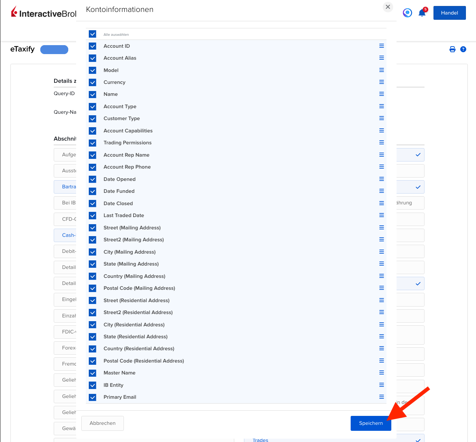
Task: Select the Bartrade section in the sidebar
Action: tap(69, 186)
